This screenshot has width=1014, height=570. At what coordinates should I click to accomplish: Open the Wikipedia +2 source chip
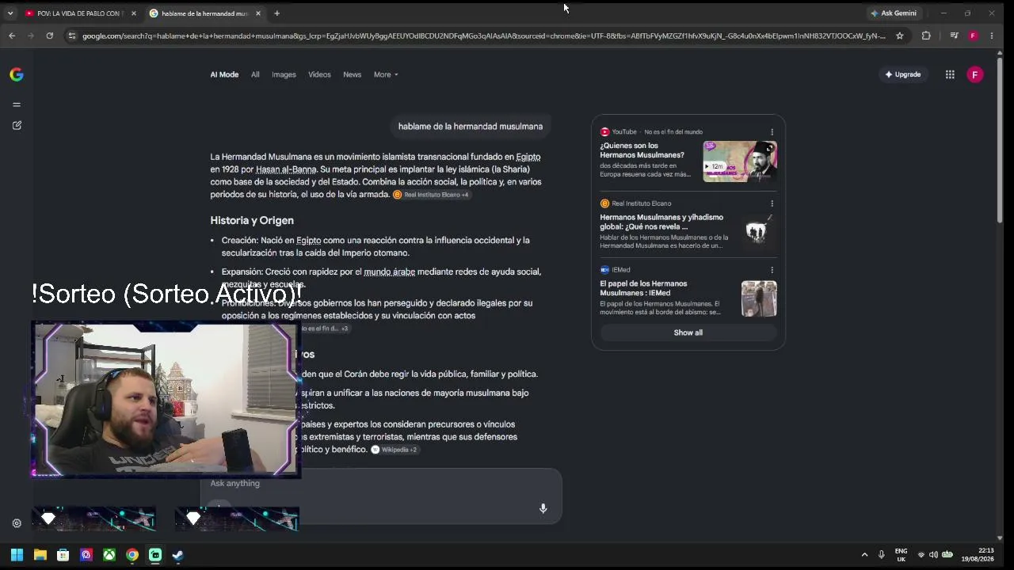click(x=395, y=450)
